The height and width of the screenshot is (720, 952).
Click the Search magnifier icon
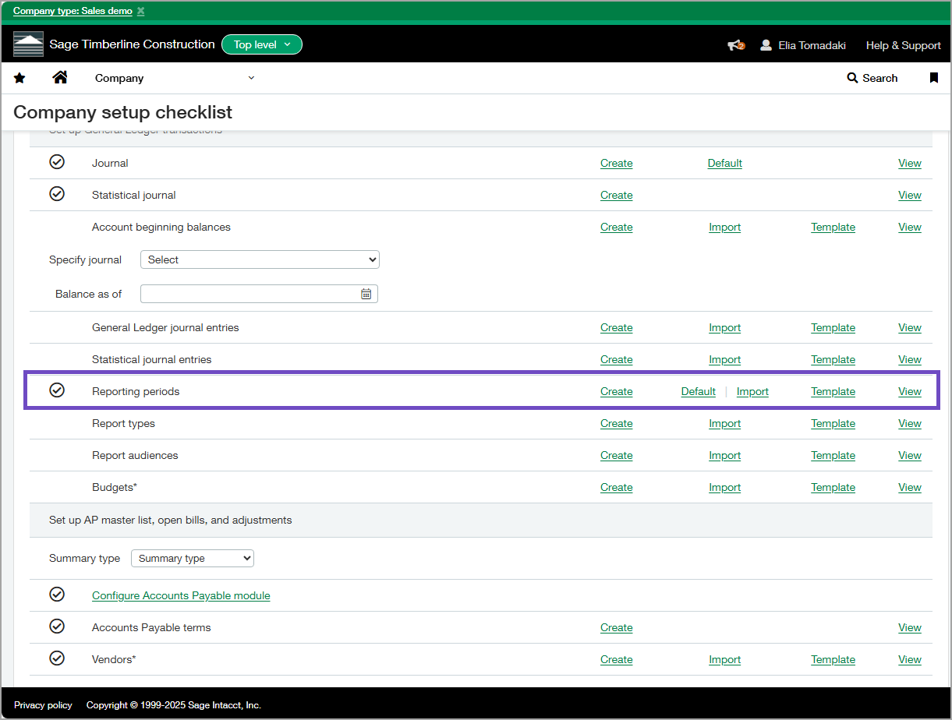click(852, 78)
